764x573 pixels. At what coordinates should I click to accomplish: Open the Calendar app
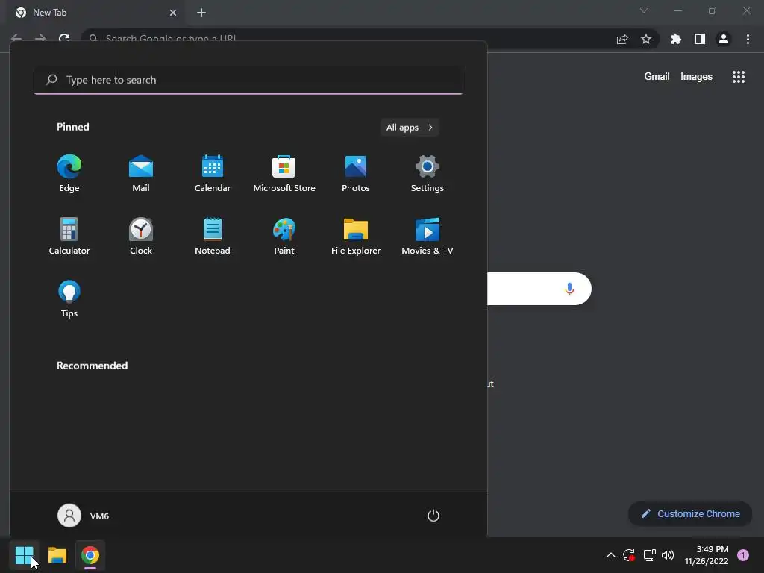tap(213, 173)
